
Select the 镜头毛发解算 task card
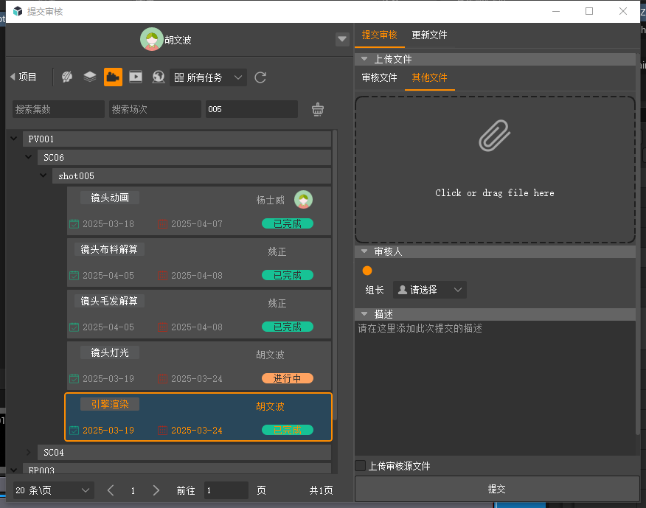[x=199, y=314]
